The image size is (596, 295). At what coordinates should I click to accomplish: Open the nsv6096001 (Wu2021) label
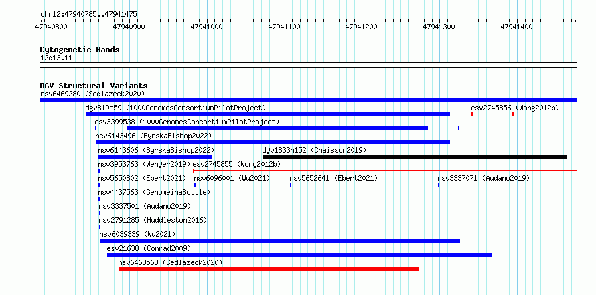(x=232, y=178)
